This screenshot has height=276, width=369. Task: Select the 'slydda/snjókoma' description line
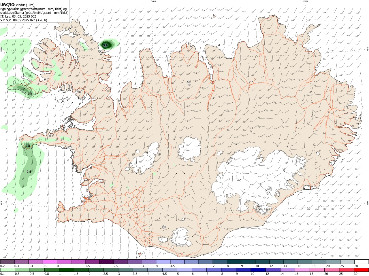point(34,13)
